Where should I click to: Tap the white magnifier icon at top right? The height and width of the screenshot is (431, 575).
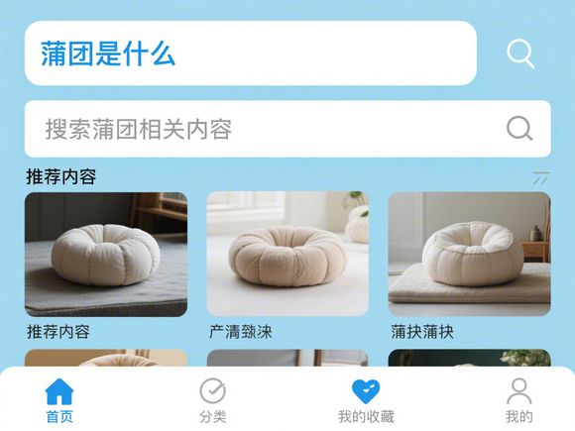520,54
